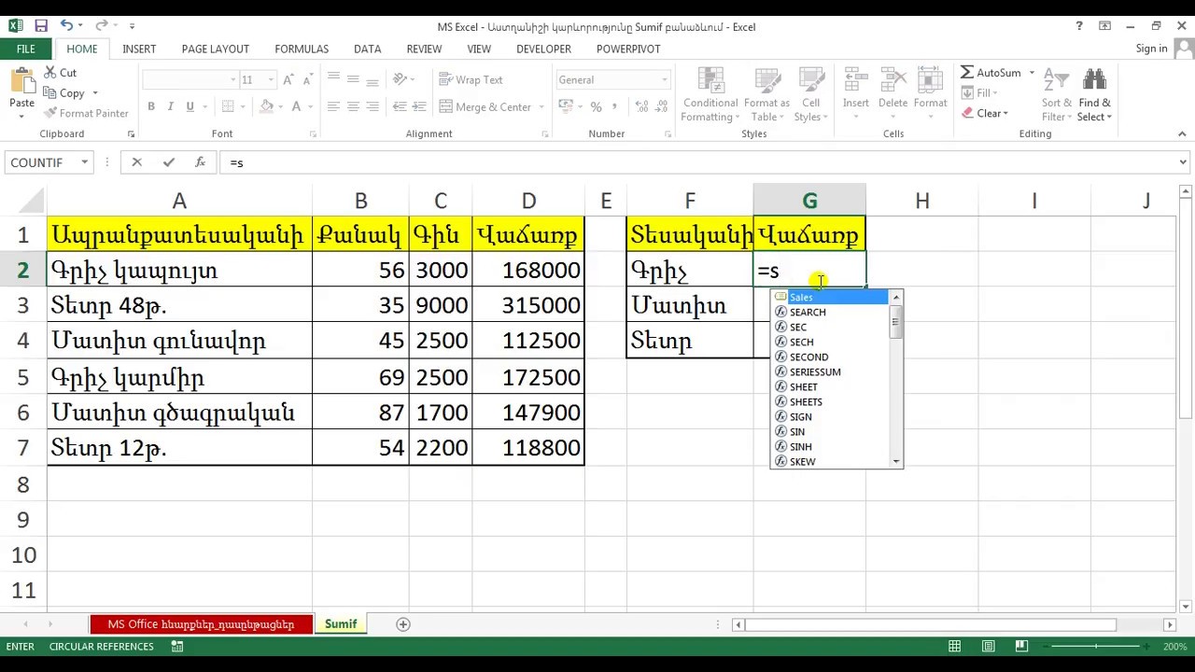Cancel formula entry with X icon
This screenshot has width=1195, height=672.
click(136, 162)
